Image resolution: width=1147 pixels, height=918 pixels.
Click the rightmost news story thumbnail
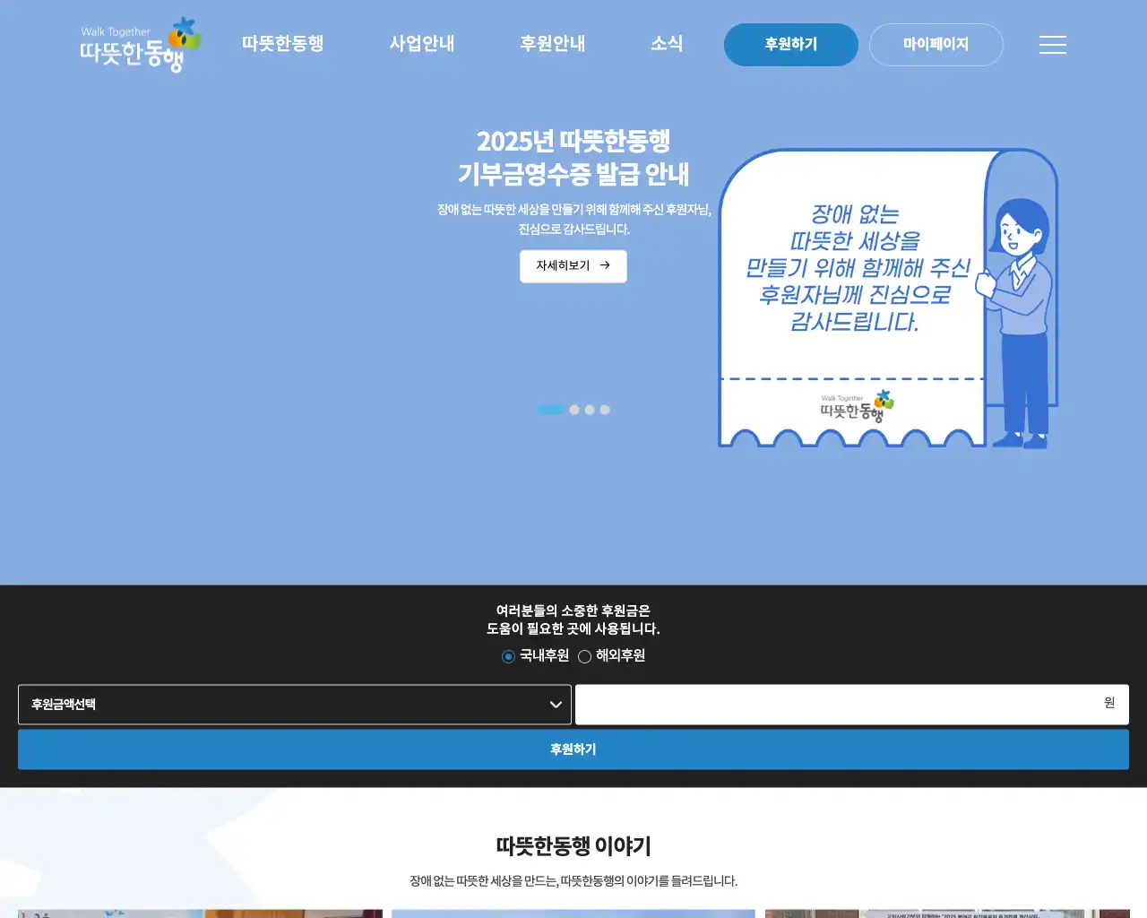(x=945, y=913)
